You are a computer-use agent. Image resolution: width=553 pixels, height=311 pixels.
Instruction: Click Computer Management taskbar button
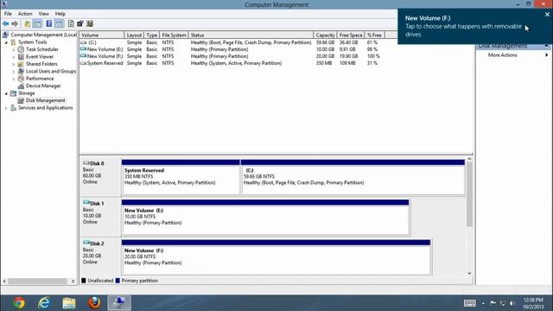[119, 303]
